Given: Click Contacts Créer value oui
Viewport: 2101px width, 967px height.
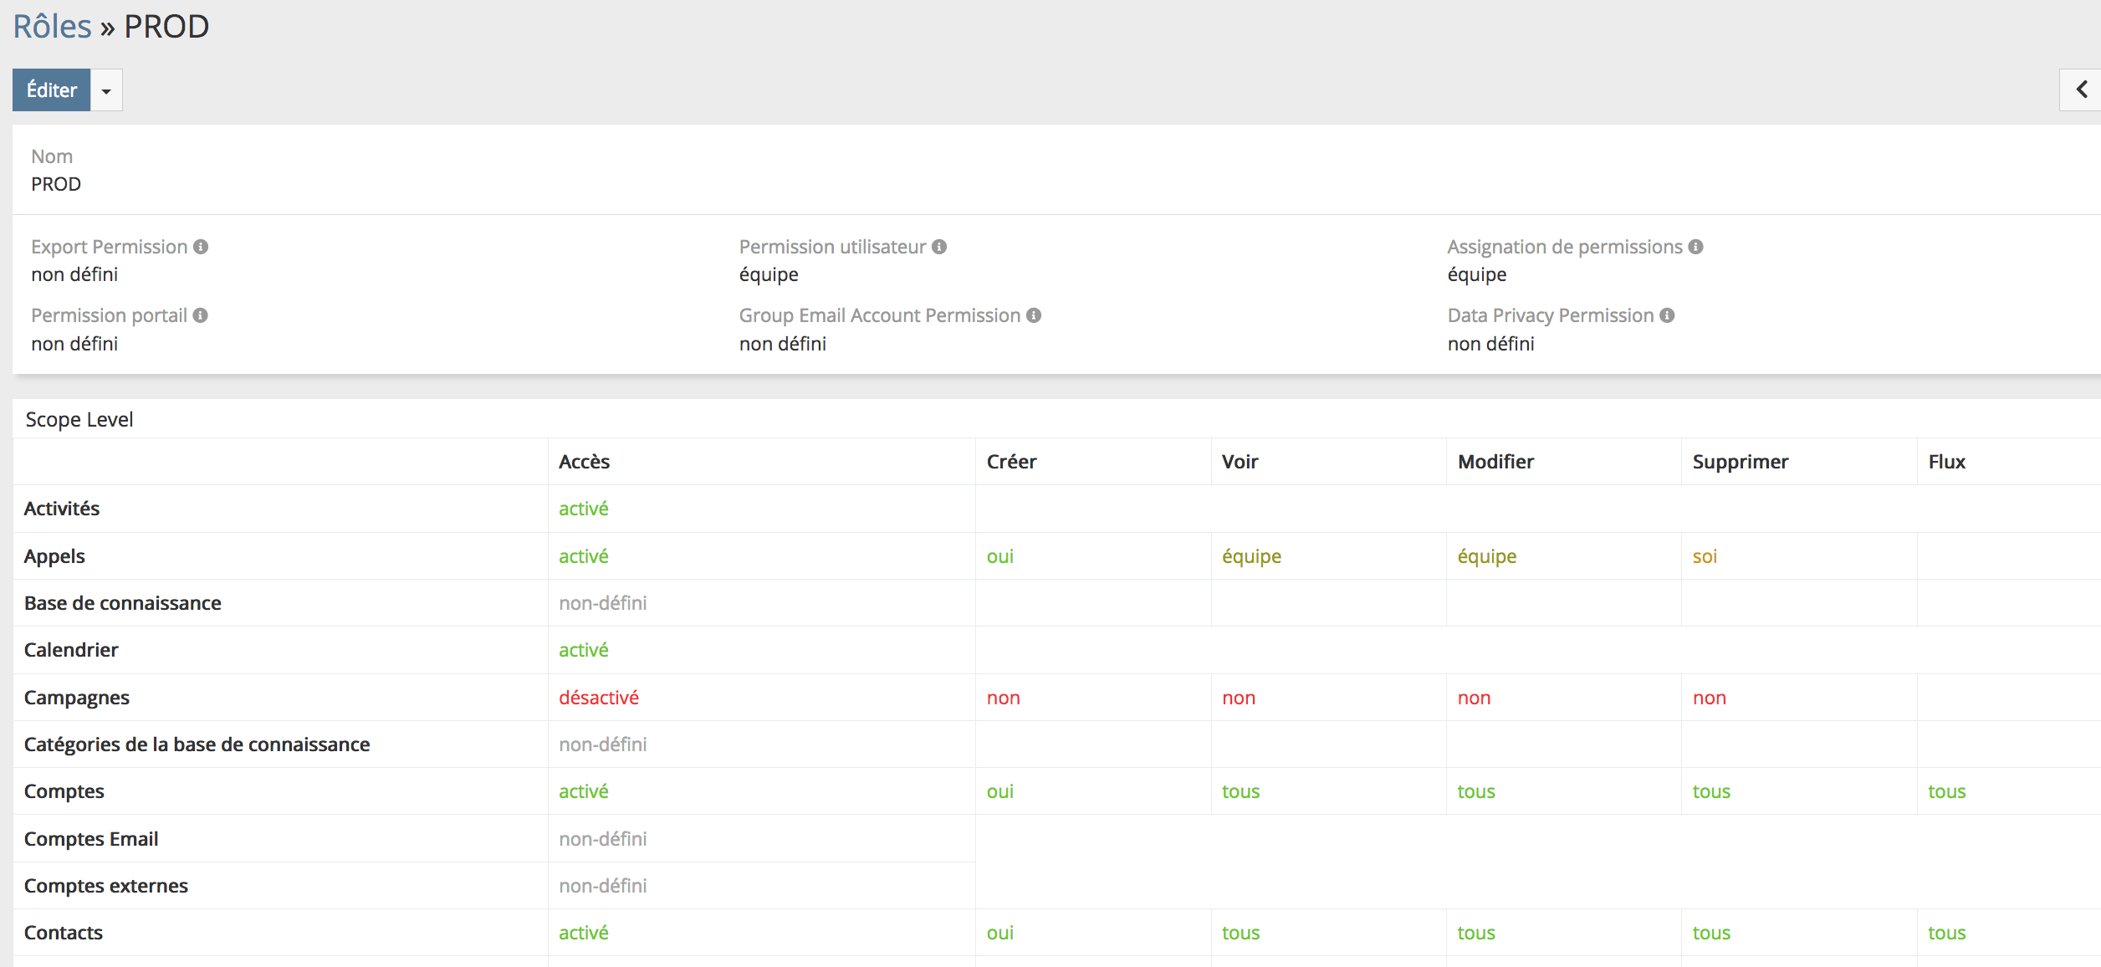Looking at the screenshot, I should point(999,933).
